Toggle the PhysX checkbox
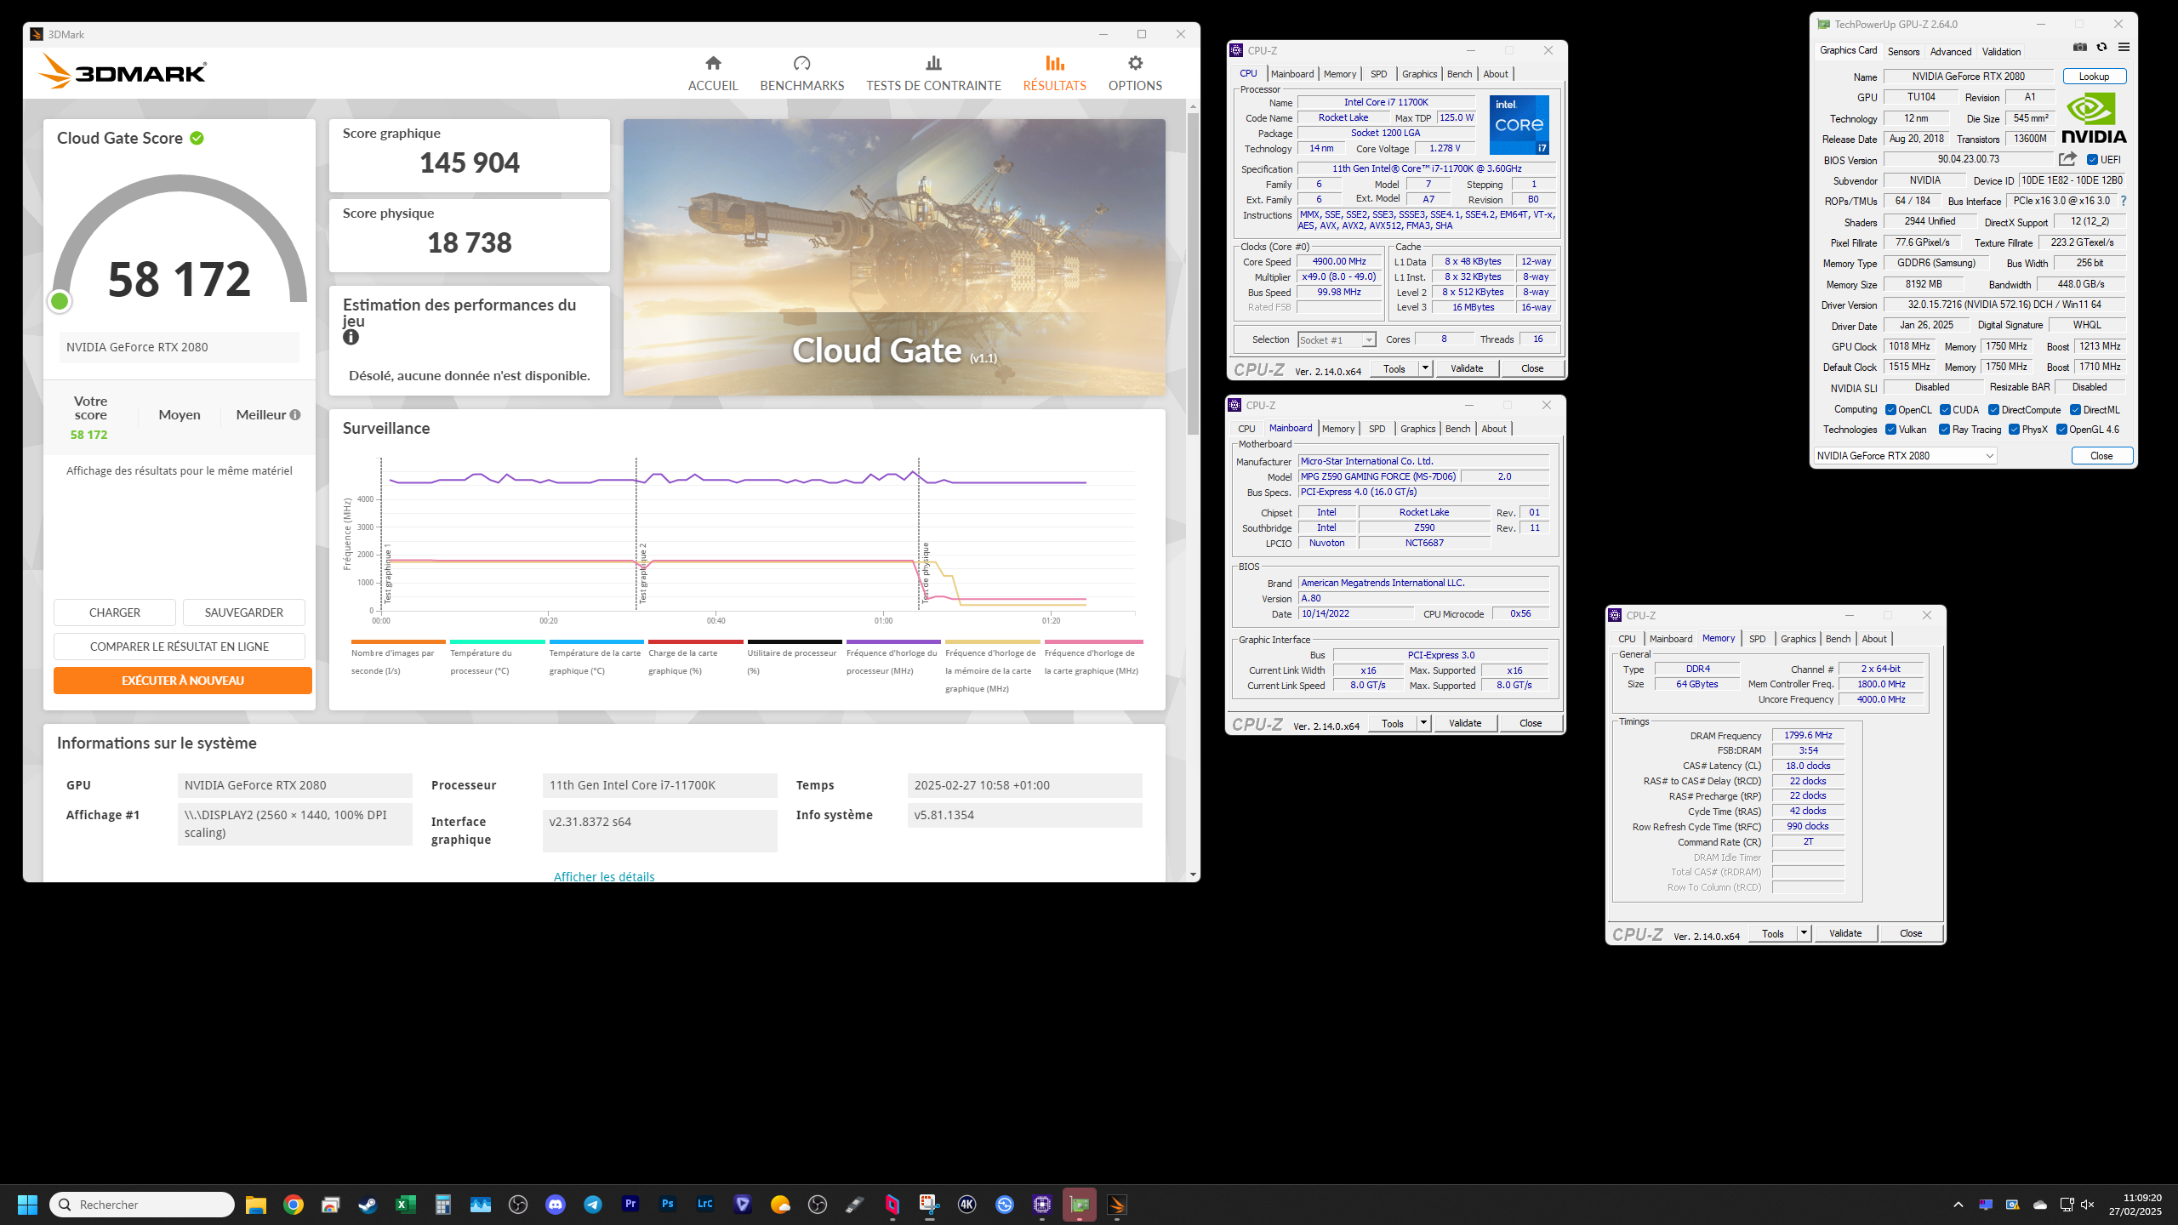 click(2014, 430)
